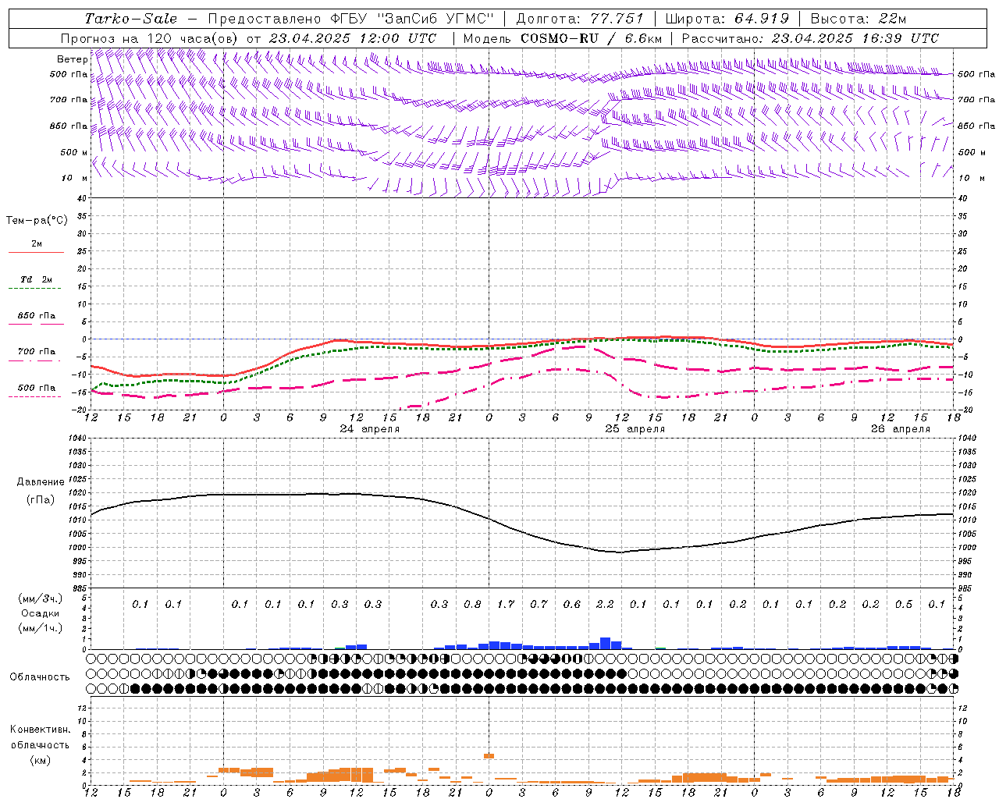This screenshot has width=999, height=799.
Task: Click the '0.6' three-hour precipitation value
Action: 572,604
